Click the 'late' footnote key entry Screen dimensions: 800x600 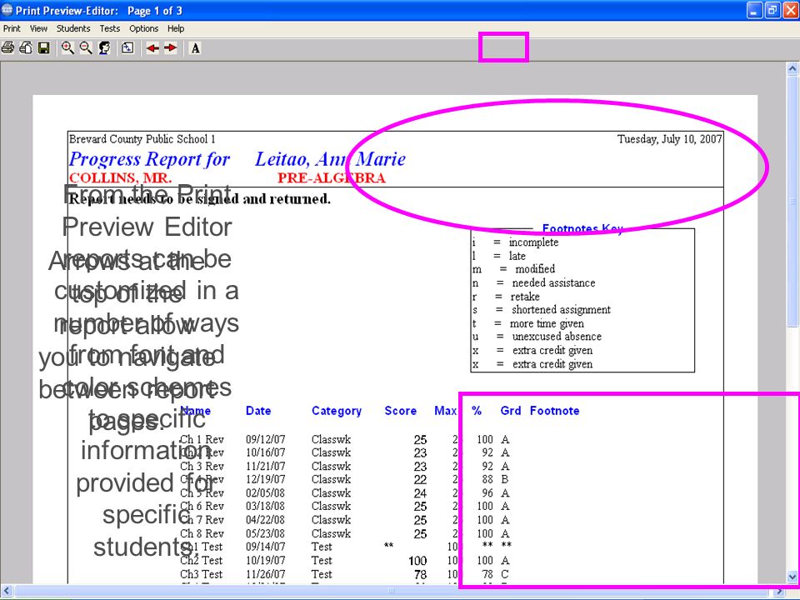(517, 256)
